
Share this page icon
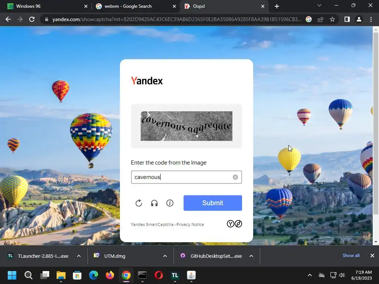click(321, 19)
